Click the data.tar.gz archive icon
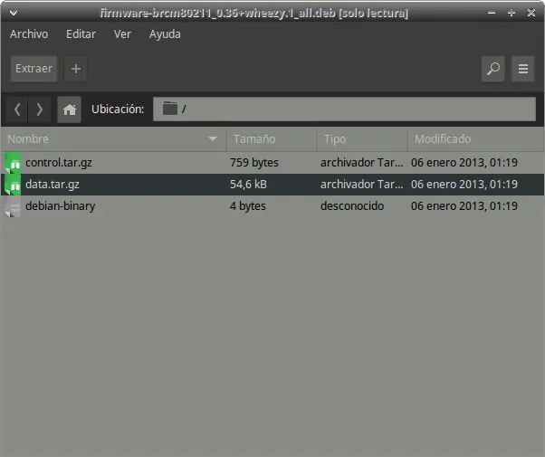 pos(13,185)
